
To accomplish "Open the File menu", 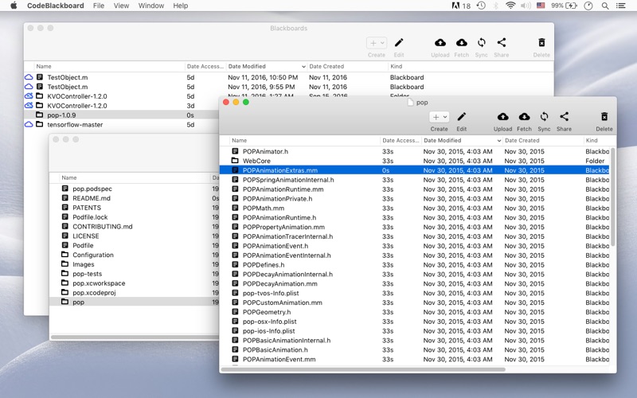I will point(98,6).
